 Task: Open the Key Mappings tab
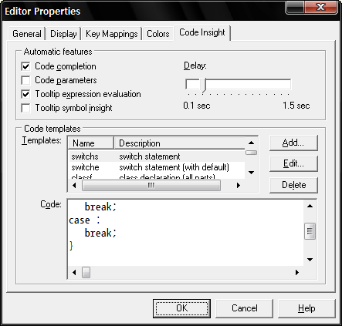point(111,34)
